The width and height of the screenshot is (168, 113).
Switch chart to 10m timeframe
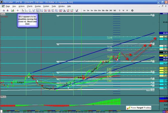[x=95, y=11]
